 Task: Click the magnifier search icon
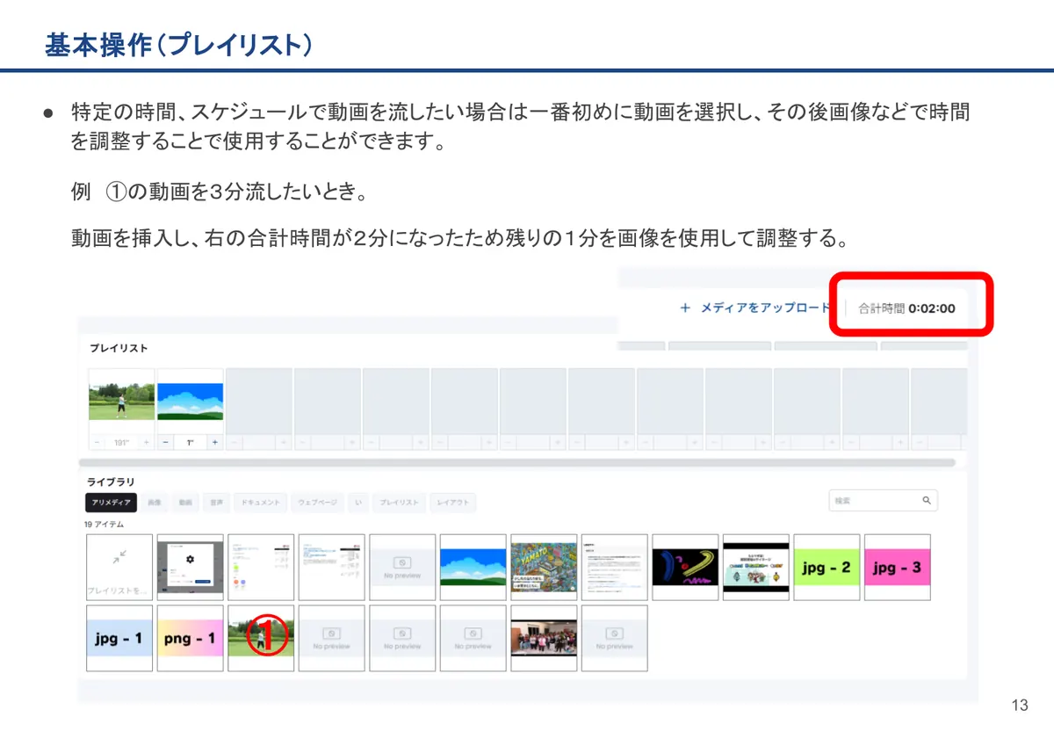coord(927,500)
